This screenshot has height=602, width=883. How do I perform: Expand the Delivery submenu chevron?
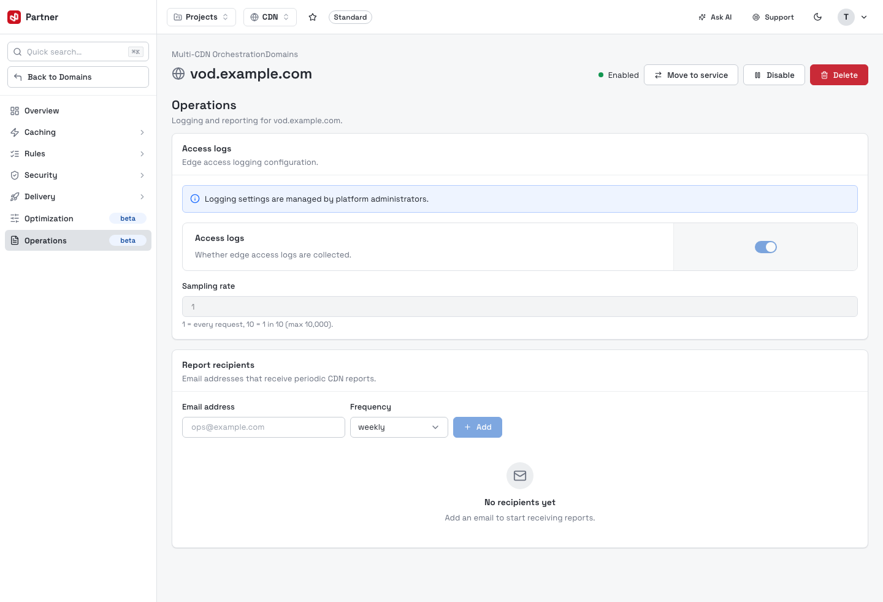coord(142,197)
